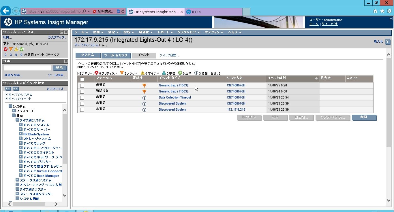
Task: Collapse the タイプ別システム tree node
Action: click(x=17, y=120)
